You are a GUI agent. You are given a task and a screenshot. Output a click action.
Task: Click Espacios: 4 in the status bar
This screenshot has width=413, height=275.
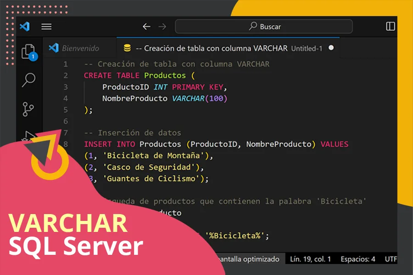[357, 259]
